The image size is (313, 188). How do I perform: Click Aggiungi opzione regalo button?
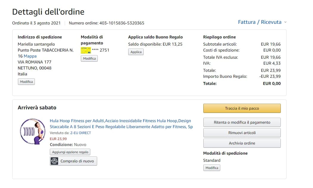(x=70, y=152)
